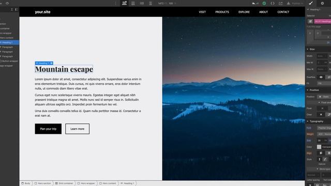This screenshot has height=186, width=331.
Task: Click the share project icon
Action: [x=280, y=4]
